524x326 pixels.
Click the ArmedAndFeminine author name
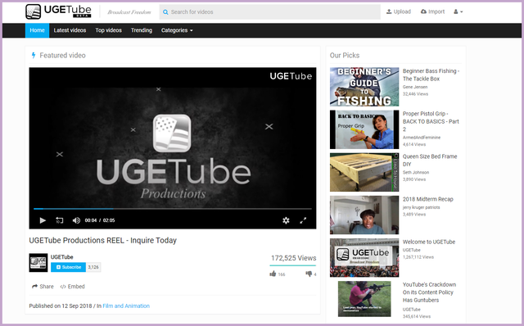[422, 138]
